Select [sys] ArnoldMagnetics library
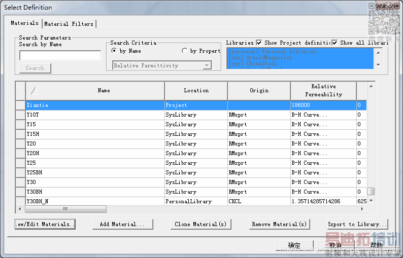Viewport: 403px width, 258px height. coord(260,57)
